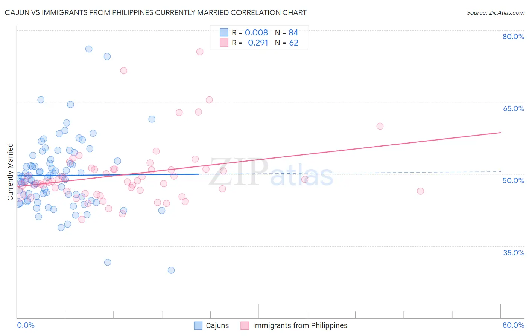Image resolution: width=529 pixels, height=336 pixels.
Task: Click the highest pink Philippines data point
Action: 200,52
